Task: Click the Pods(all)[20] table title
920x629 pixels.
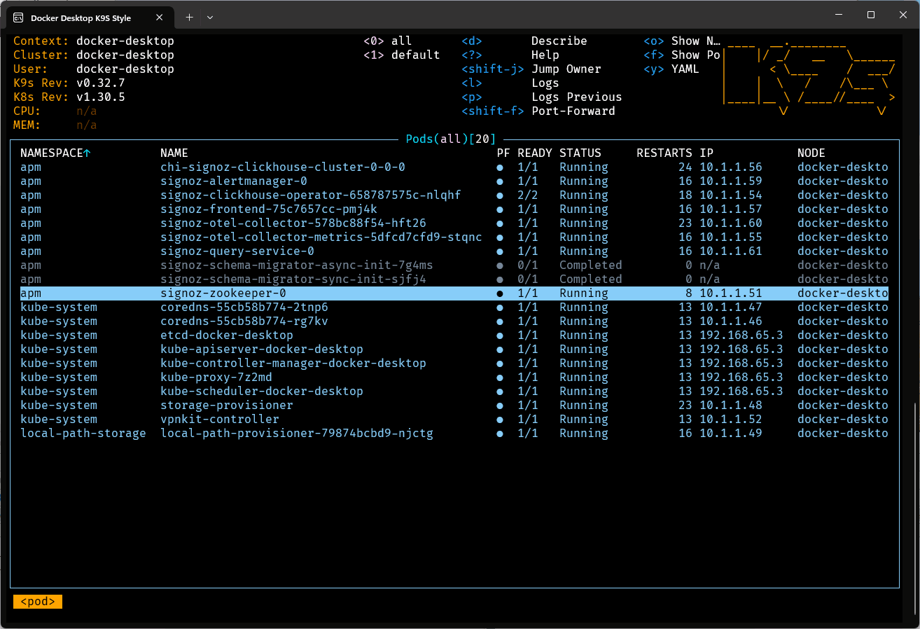Action: [451, 139]
